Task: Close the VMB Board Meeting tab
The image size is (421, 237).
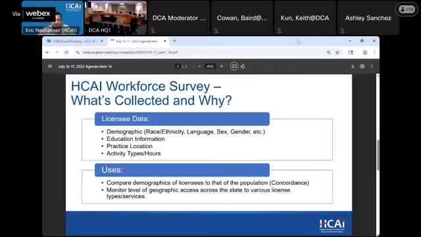Action: click(x=102, y=41)
